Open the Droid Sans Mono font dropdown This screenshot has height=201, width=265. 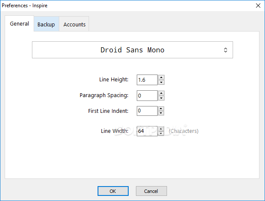click(132, 50)
